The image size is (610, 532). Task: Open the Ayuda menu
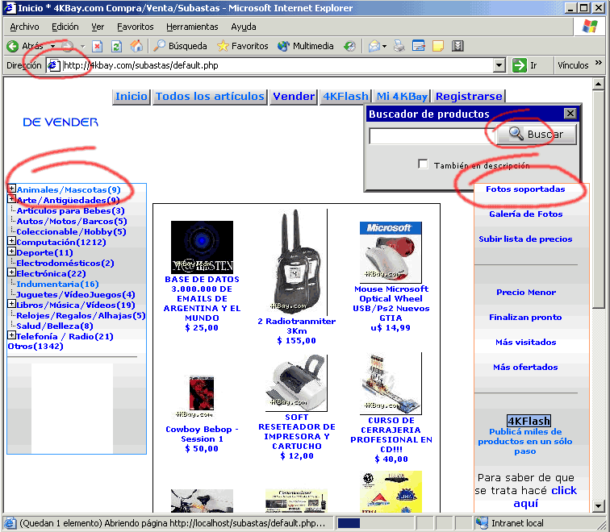tap(244, 27)
